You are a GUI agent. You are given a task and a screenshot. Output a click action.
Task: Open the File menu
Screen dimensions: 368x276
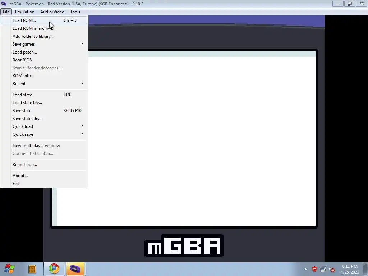pyautogui.click(x=6, y=12)
